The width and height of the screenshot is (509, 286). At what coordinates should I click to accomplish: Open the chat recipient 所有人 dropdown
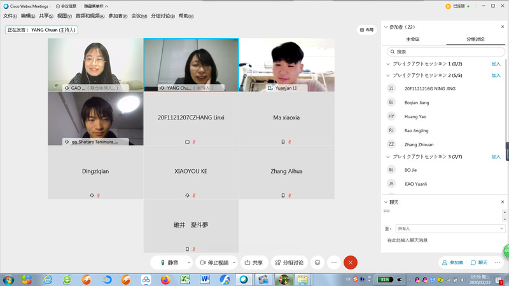tap(449, 228)
